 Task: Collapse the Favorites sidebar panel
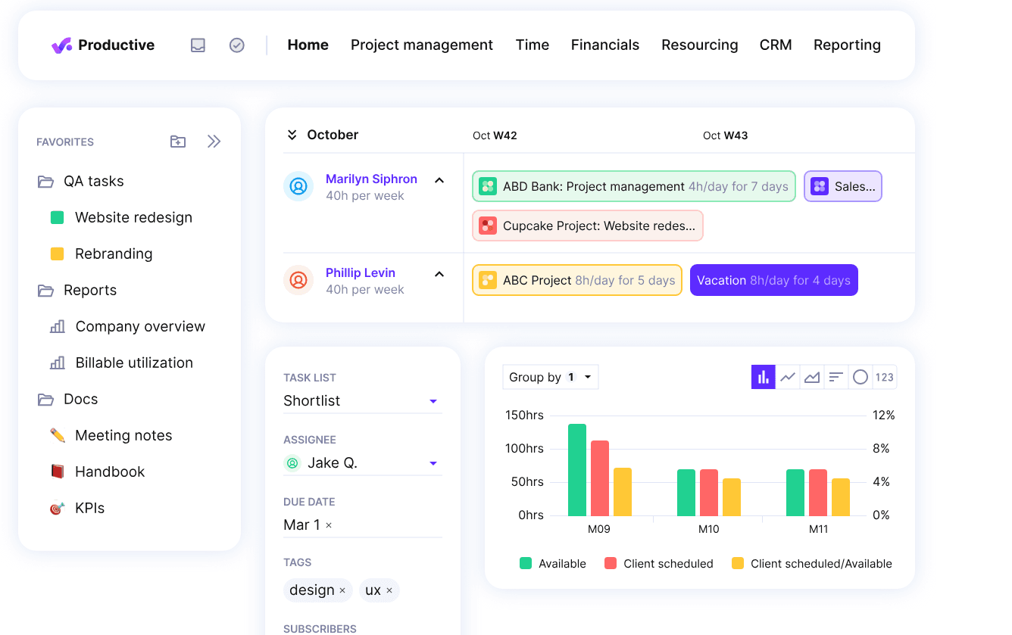tap(214, 142)
